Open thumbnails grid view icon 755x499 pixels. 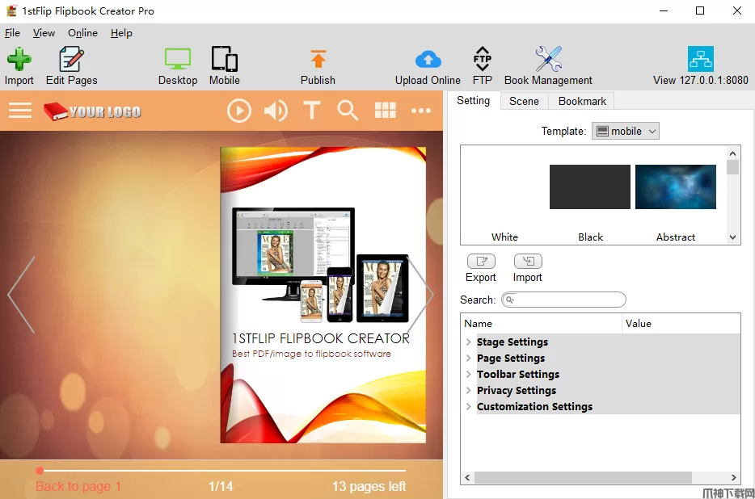coord(386,111)
